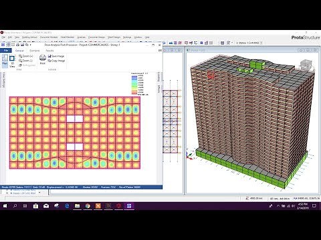321x240 pixels.
Task: Click the blue snowflake toolbar icon
Action: click(x=201, y=43)
